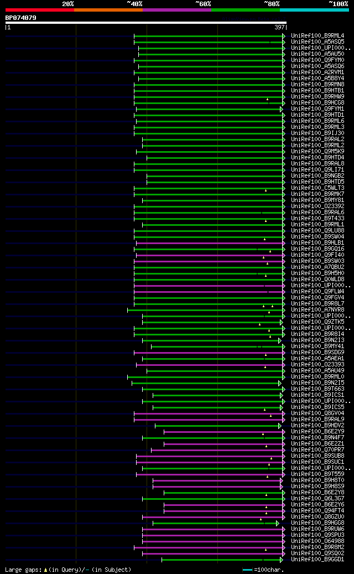Viewport: 354px width, 574px height.
Task: Click the white query sequence bar
Action: pos(145,22)
